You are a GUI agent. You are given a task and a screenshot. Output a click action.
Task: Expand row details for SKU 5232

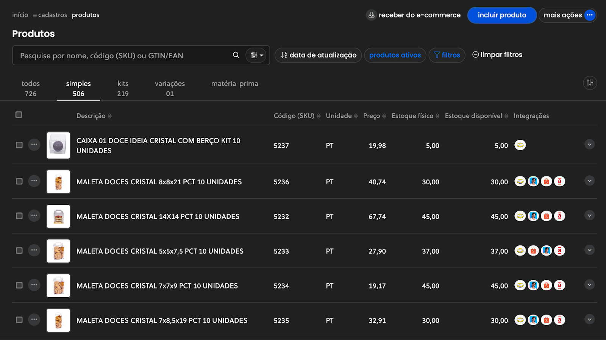pos(589,215)
